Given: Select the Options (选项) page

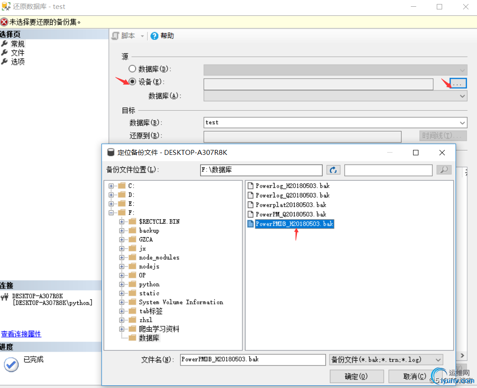Looking at the screenshot, I should pyautogui.click(x=17, y=61).
